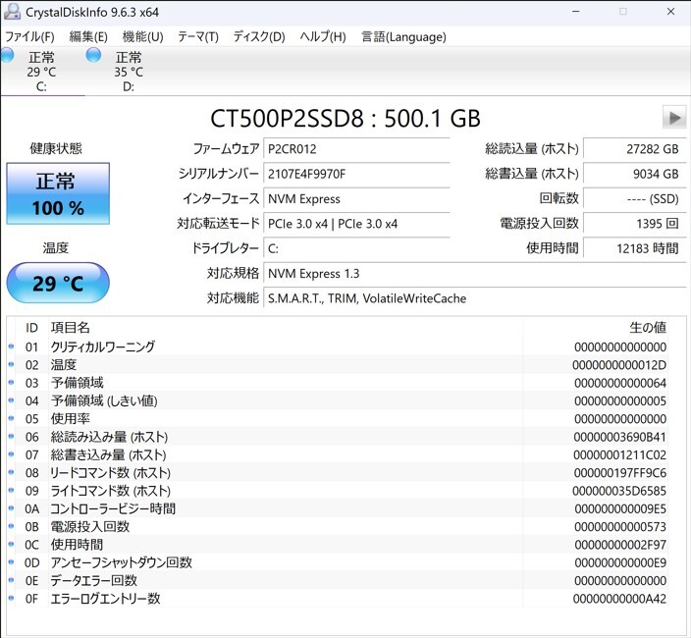Select row 08 リードコマンド数 (ホスト)
The image size is (691, 638).
tap(338, 473)
